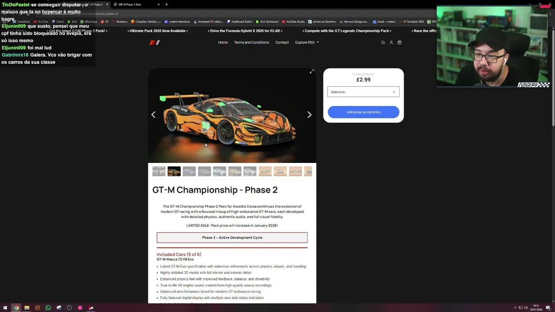Screen dimensions: 555x312
Task: Select the orange tiger livery thumbnail
Action: point(174,172)
